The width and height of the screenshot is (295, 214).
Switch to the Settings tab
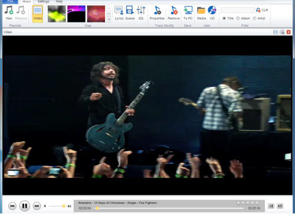tap(44, 2)
